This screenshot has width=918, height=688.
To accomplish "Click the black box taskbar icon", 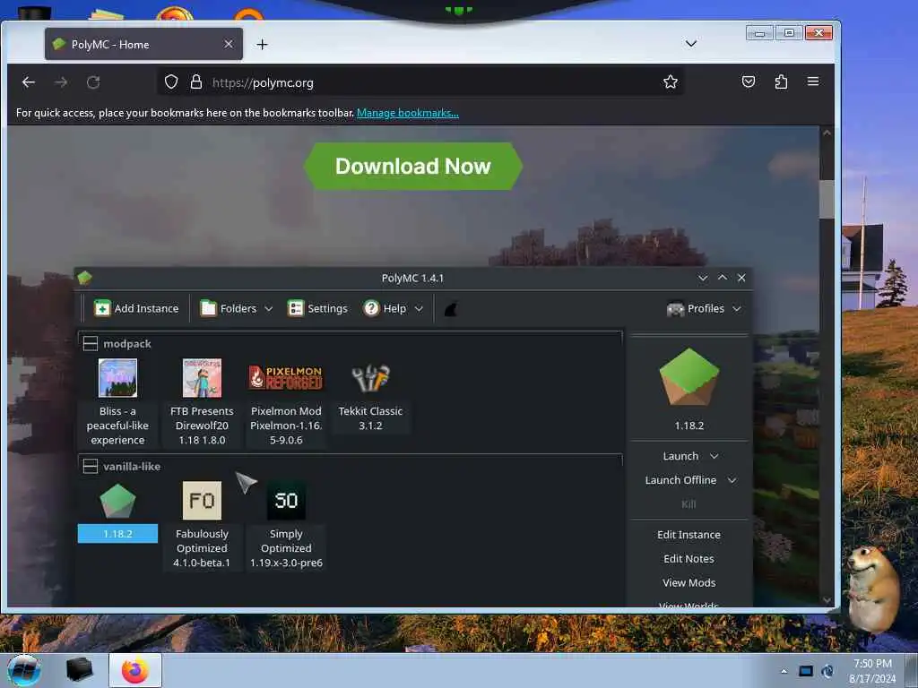I will click(x=79, y=670).
